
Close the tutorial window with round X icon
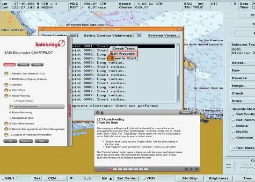pyautogui.click(x=98, y=113)
